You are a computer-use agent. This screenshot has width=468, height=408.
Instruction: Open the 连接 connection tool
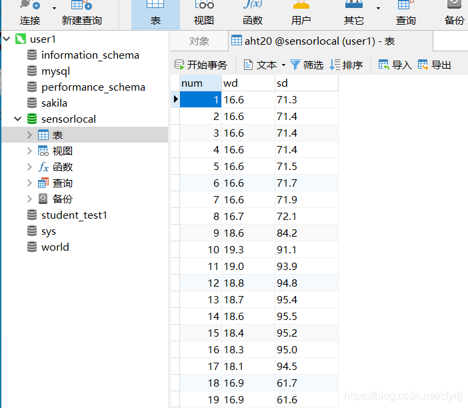[x=29, y=13]
